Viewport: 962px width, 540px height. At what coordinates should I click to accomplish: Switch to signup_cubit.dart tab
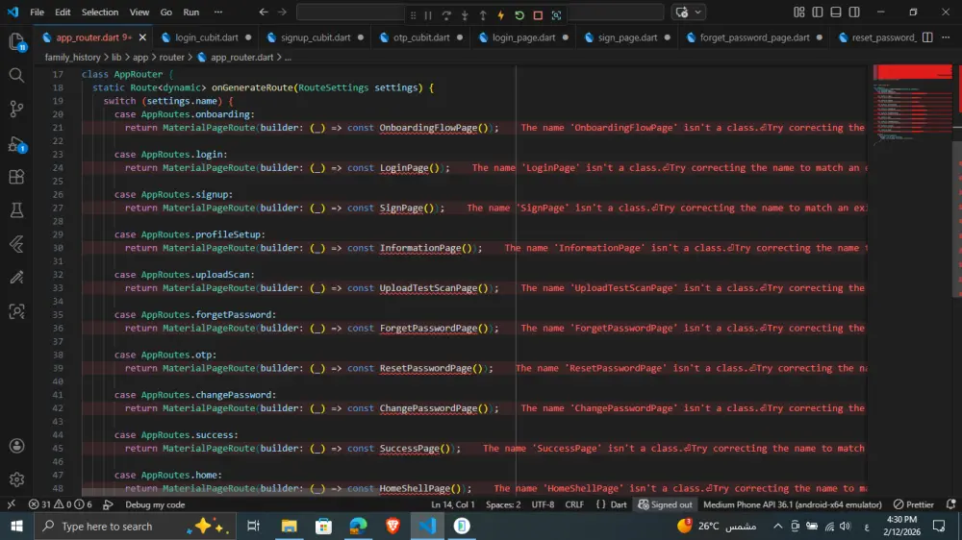tap(316, 37)
